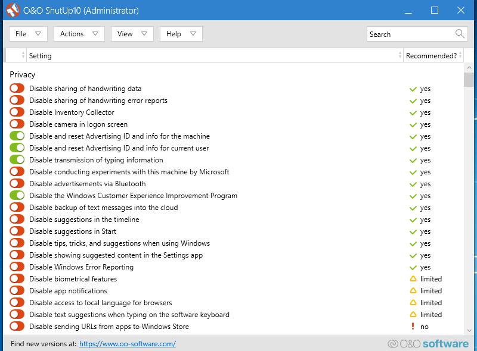Click checkmark icon for Settings app suggested content
The width and height of the screenshot is (477, 351).
click(413, 256)
